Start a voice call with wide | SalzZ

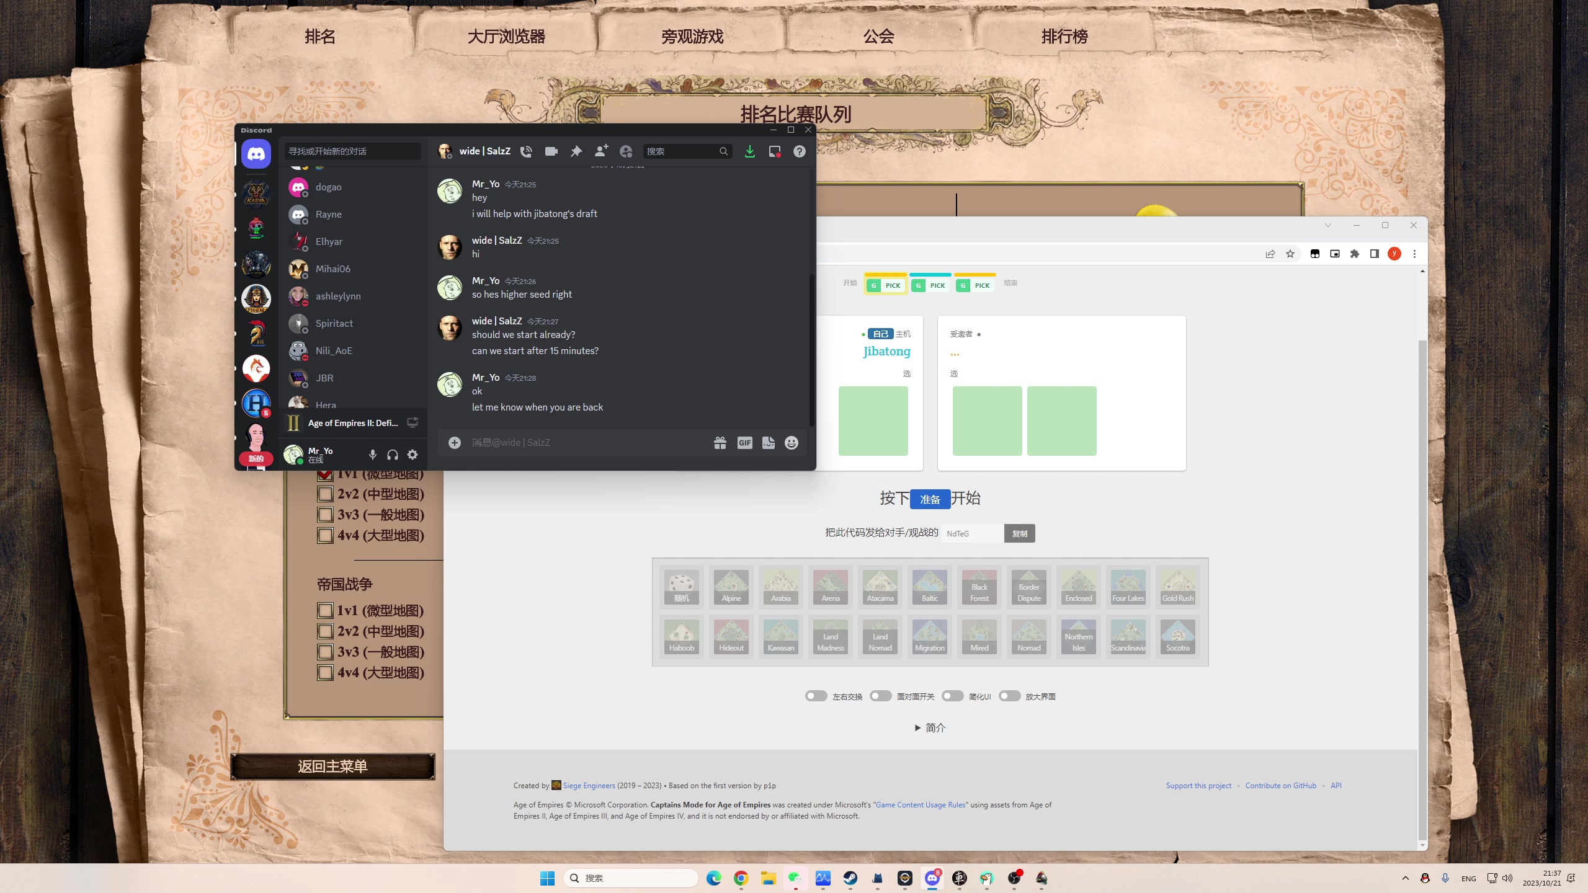pos(526,151)
